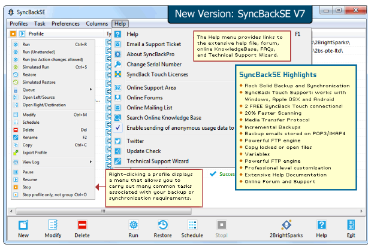The width and height of the screenshot is (371, 247).
Task: Expand the Queue submenu arrow
Action: tap(91, 90)
